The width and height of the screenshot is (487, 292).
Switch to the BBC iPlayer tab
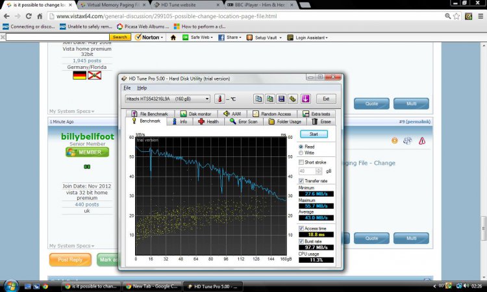[260, 5]
